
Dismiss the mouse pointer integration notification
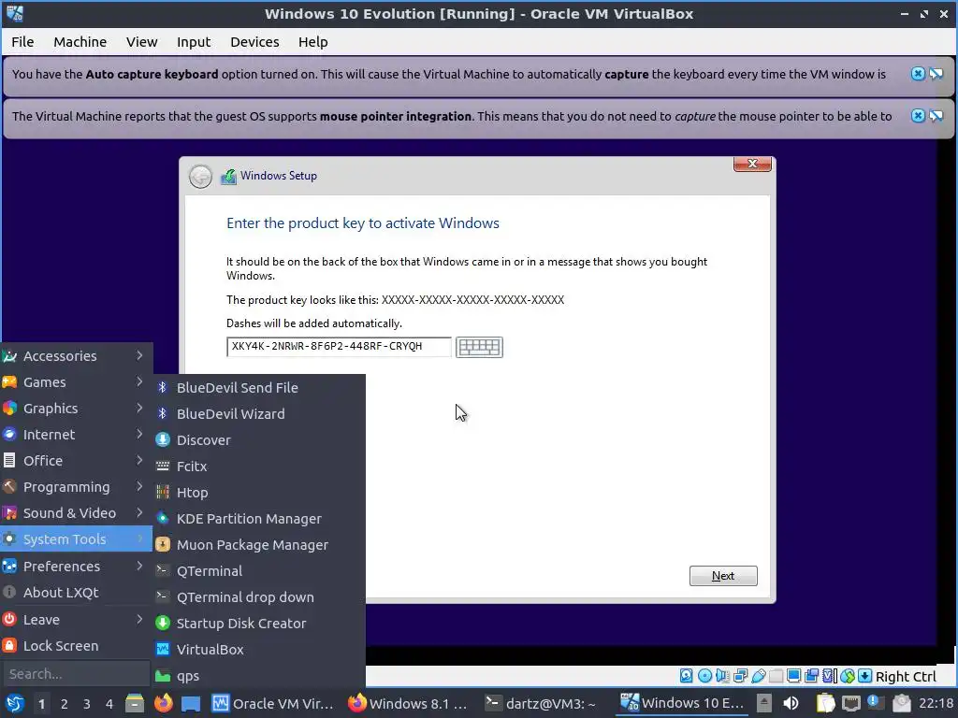[x=918, y=115]
